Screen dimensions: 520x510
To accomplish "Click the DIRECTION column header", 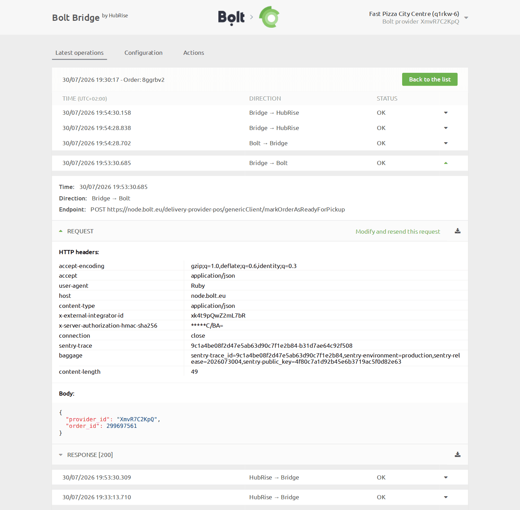I will pos(265,98).
